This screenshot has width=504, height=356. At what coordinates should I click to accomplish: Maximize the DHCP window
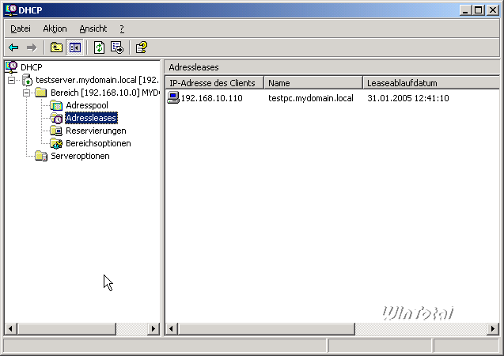tap(478, 10)
